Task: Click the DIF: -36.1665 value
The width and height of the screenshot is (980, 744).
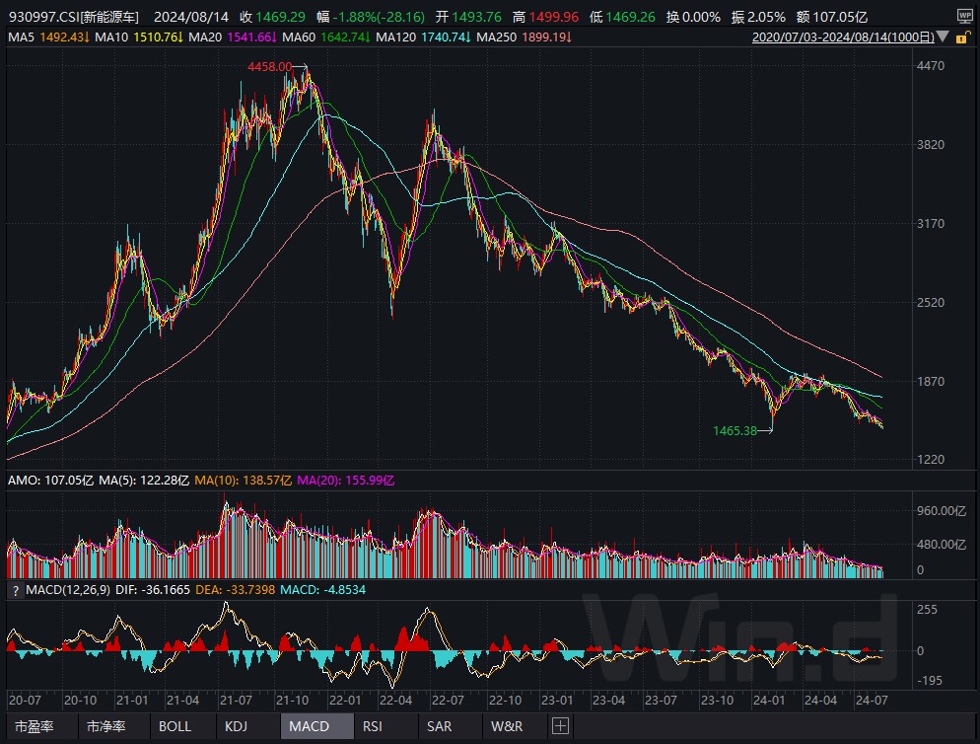Action: pos(153,590)
